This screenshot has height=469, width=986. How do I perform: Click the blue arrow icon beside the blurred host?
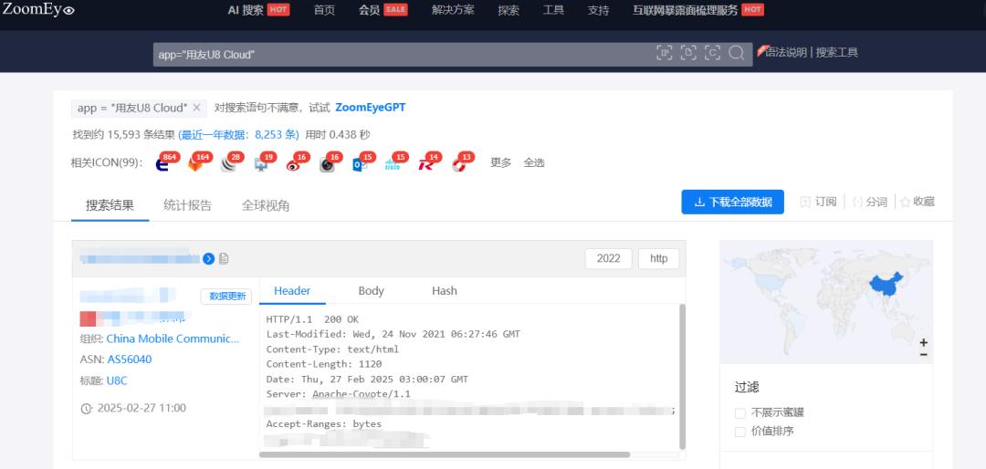pos(209,258)
